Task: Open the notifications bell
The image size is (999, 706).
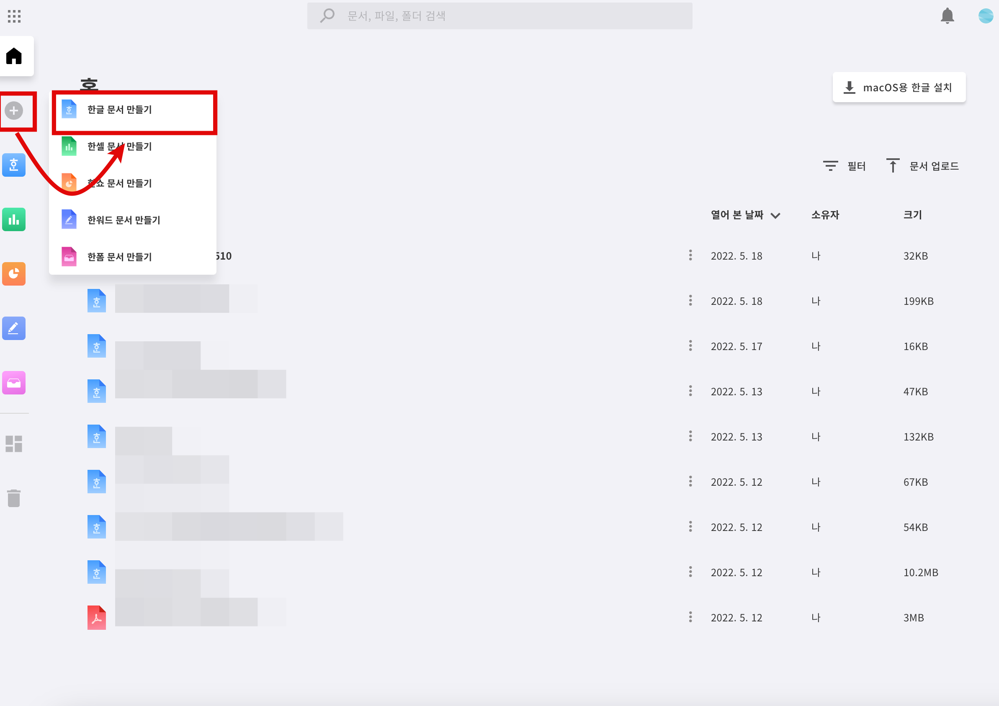Action: tap(947, 15)
